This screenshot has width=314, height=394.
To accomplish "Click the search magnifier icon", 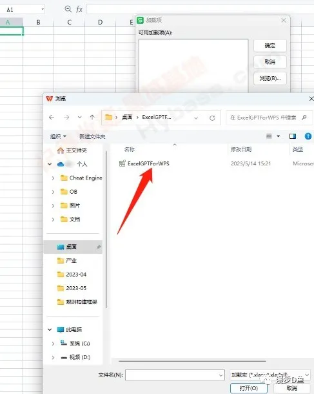I will [x=304, y=118].
